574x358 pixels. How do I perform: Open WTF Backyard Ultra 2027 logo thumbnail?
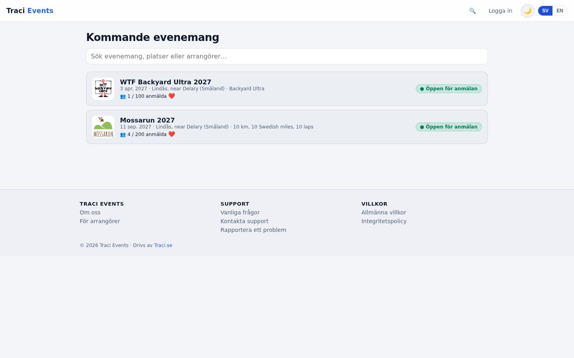tap(103, 89)
